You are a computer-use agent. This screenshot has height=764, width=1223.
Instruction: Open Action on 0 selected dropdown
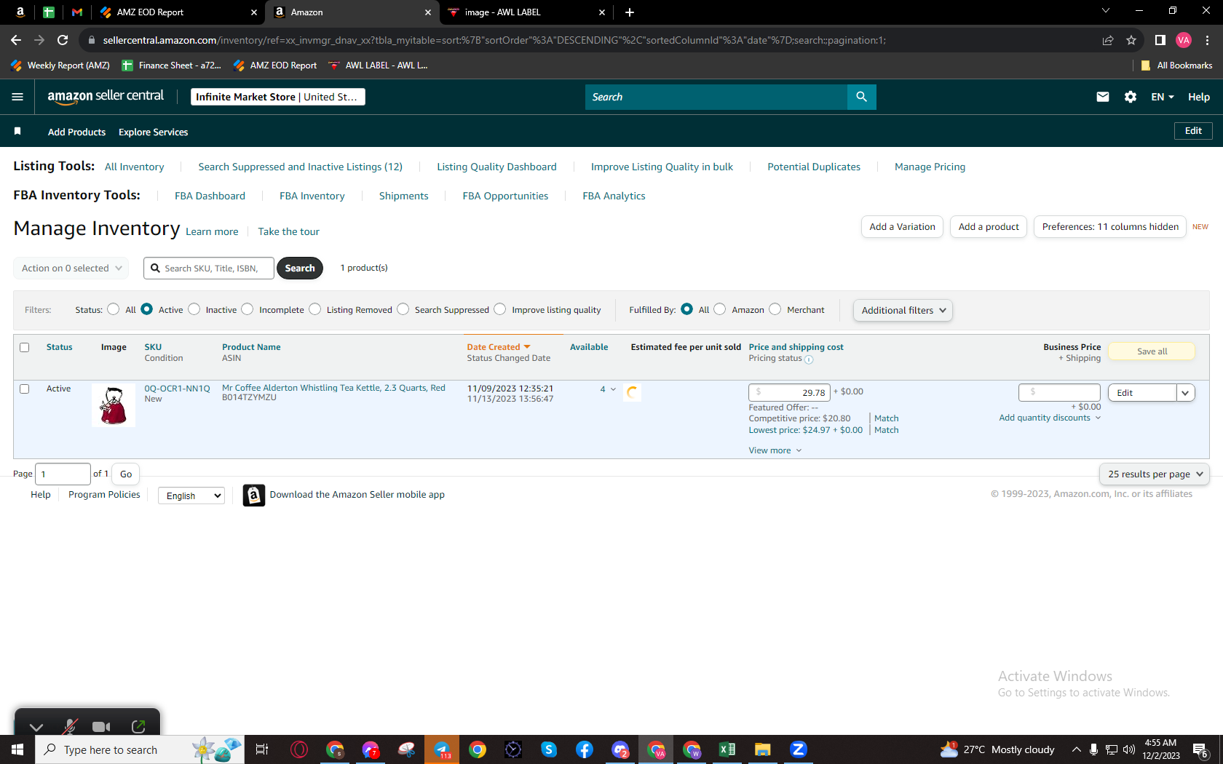(x=71, y=268)
